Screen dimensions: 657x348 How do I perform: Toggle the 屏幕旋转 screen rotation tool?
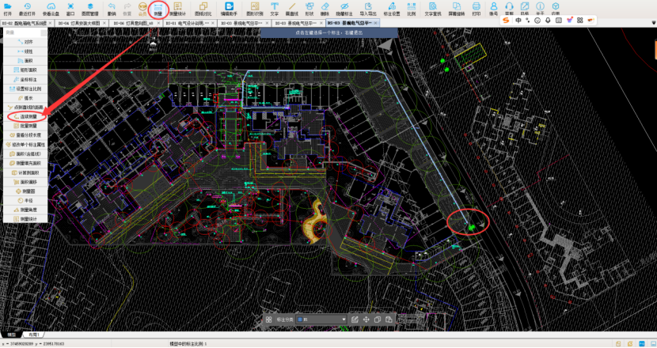click(x=457, y=9)
